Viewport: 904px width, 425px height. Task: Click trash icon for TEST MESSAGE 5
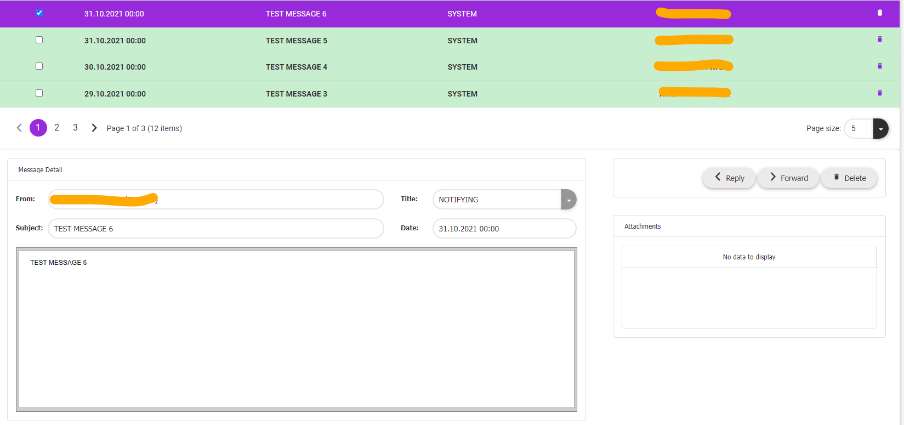(880, 39)
